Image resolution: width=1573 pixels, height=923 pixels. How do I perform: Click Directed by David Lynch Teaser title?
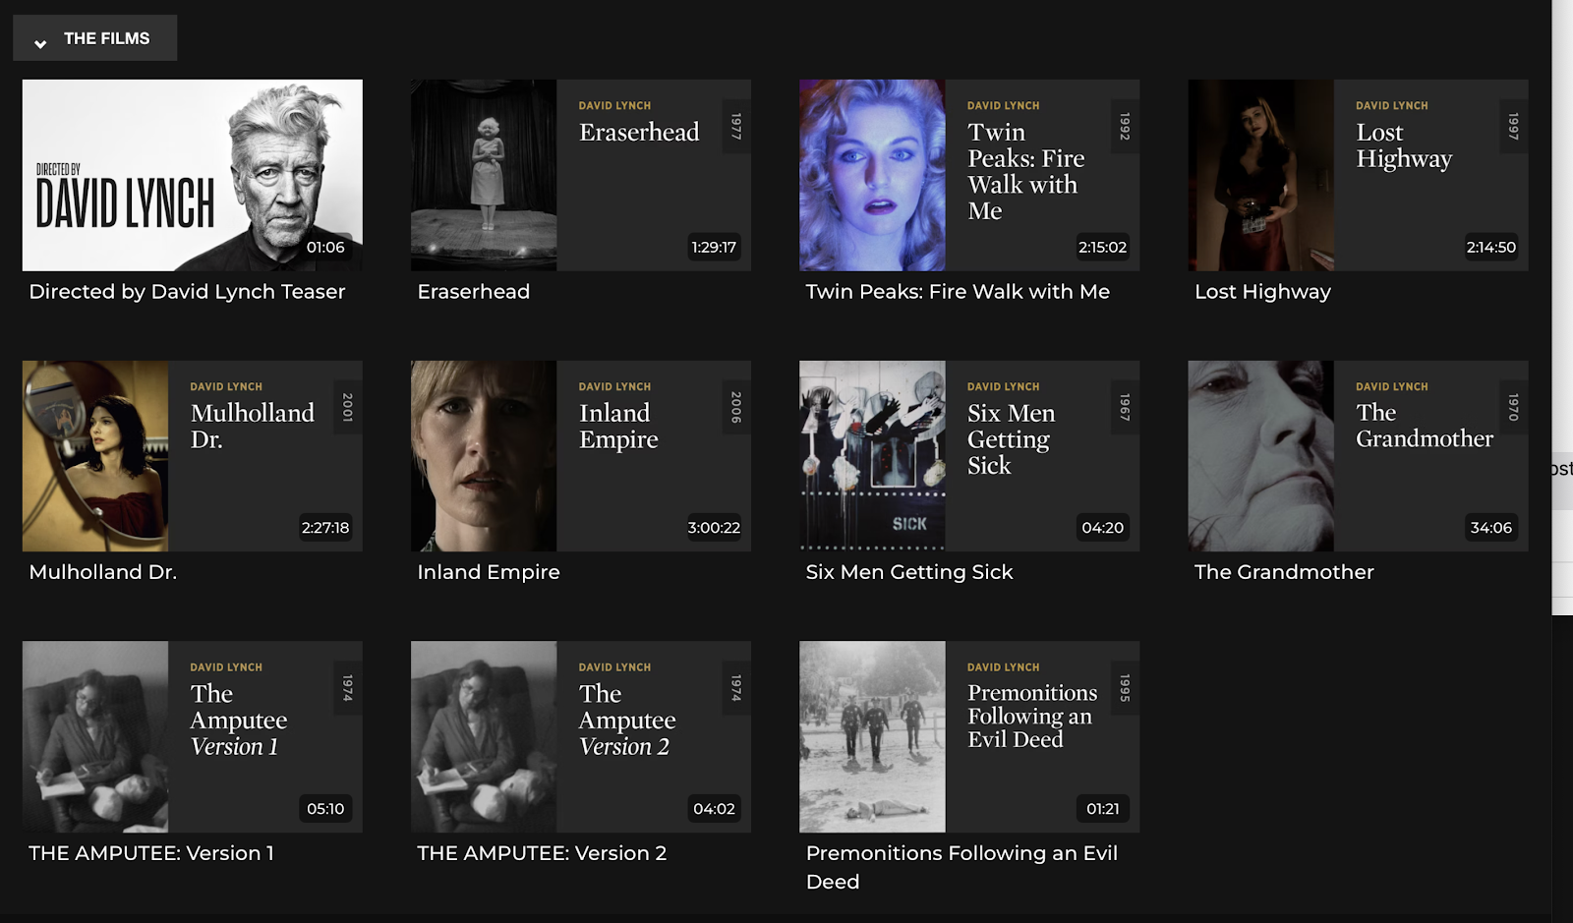coord(187,292)
